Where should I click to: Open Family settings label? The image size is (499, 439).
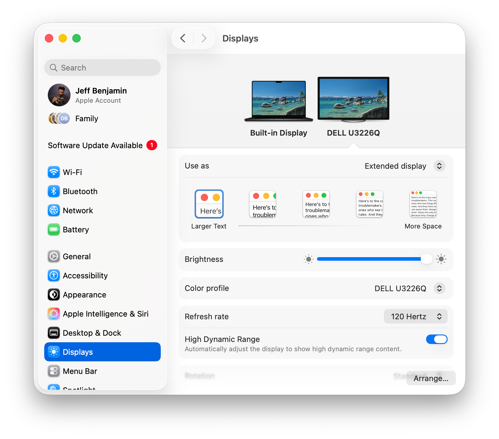click(x=87, y=119)
